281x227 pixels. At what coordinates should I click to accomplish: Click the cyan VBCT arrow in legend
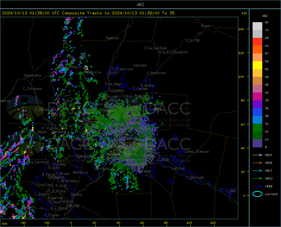[257, 170]
